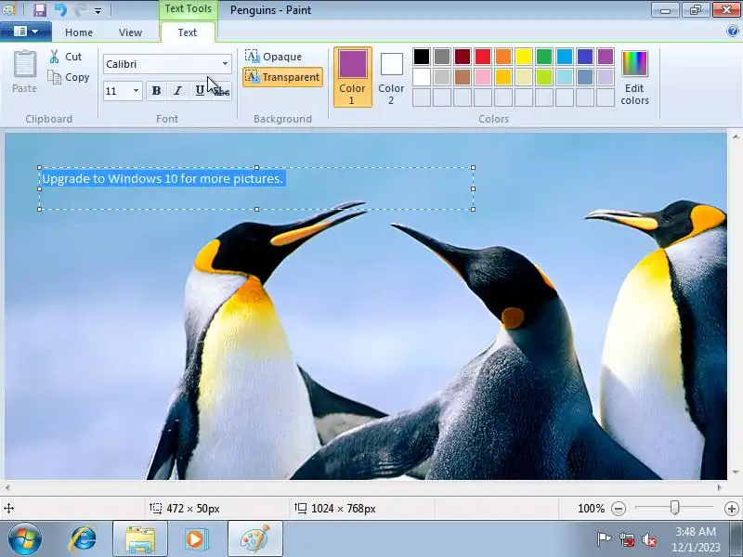Viewport: 743px width, 557px height.
Task: Pick the light gray color swatch
Action: point(442,77)
